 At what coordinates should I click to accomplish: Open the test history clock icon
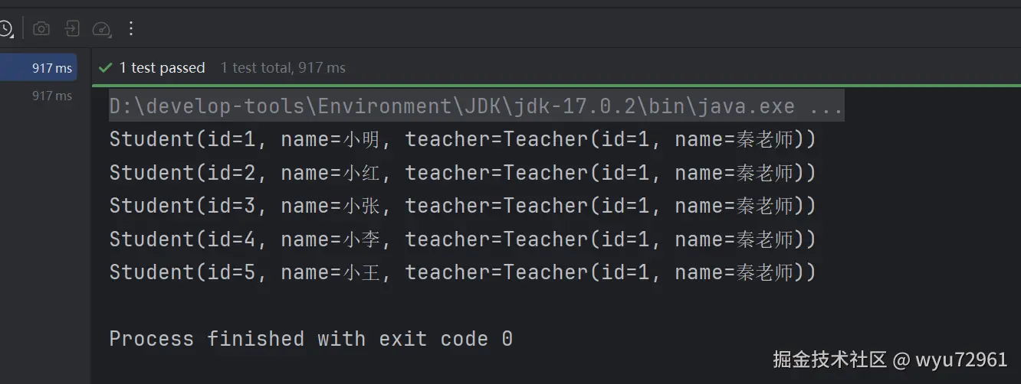[5, 29]
